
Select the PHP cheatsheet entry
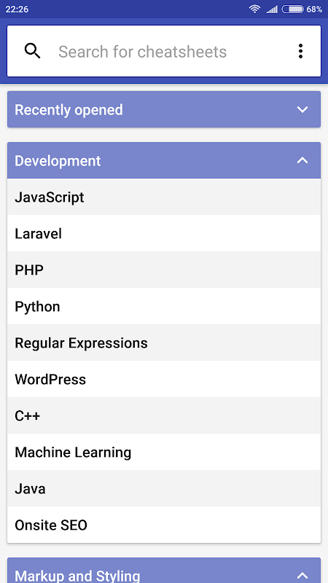pos(164,270)
